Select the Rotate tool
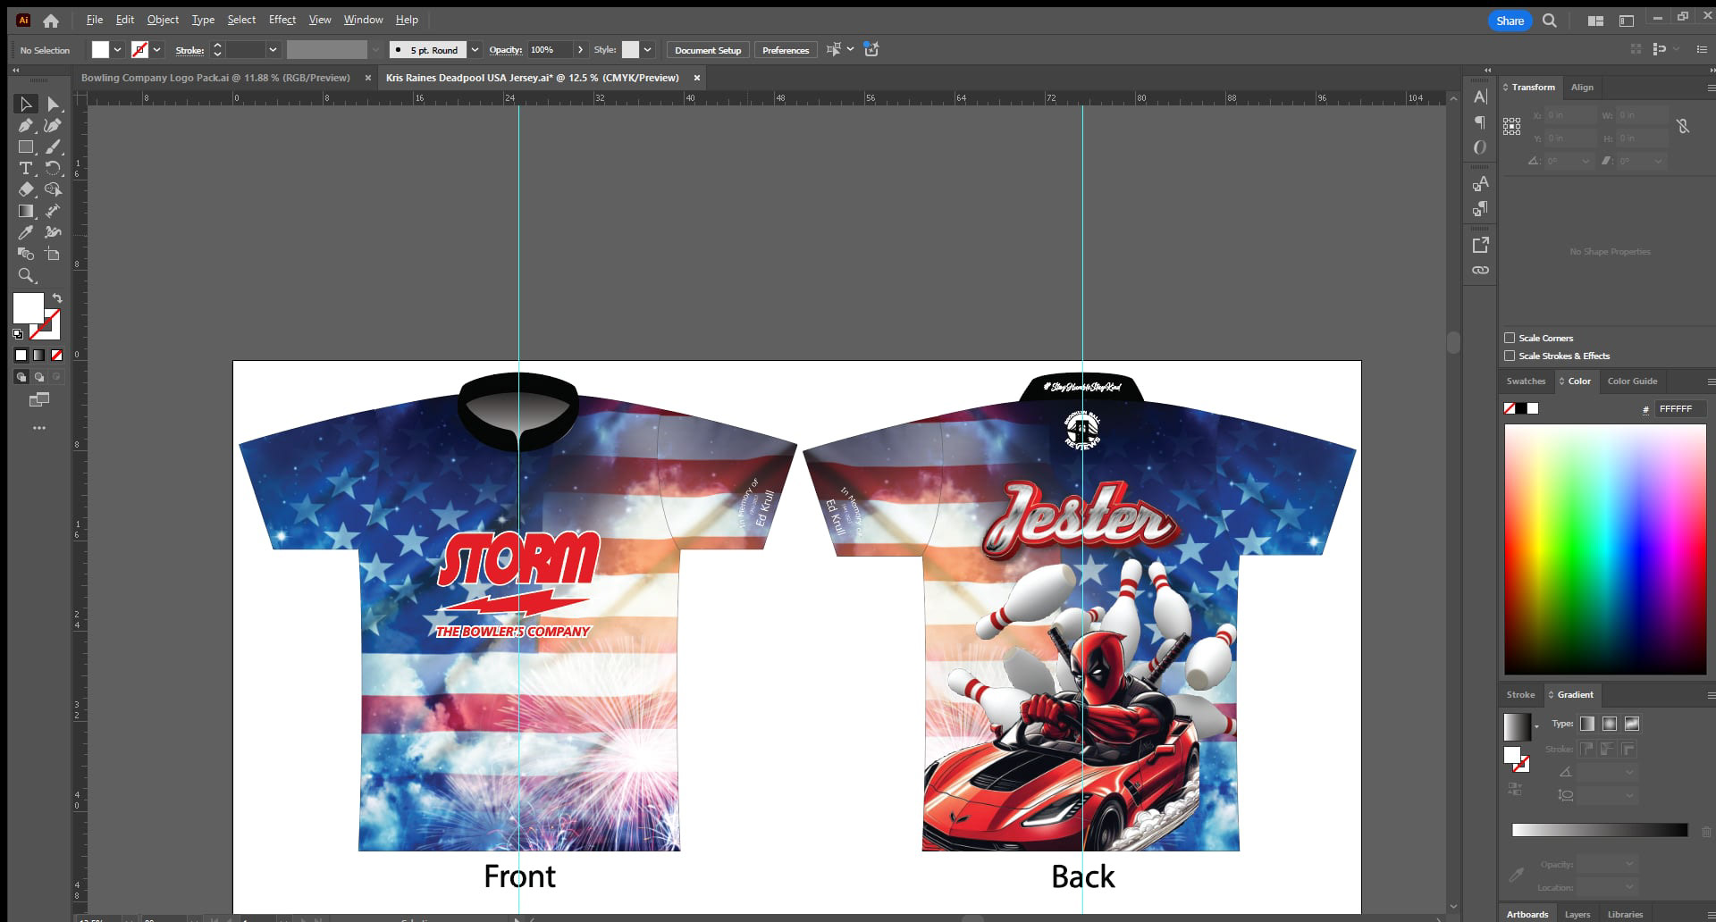The height and width of the screenshot is (922, 1716). [53, 169]
